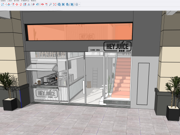Activate the Orbit tool
Viewport: 180px width, 135px height.
click(x=42, y=4)
